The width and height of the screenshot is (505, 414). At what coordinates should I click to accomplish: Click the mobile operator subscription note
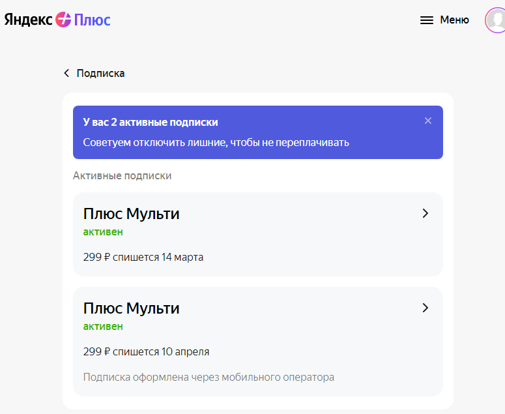click(209, 377)
